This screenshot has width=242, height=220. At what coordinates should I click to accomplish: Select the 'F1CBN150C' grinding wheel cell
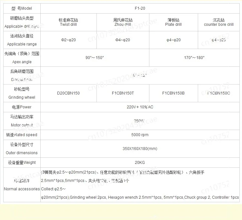[219, 93]
